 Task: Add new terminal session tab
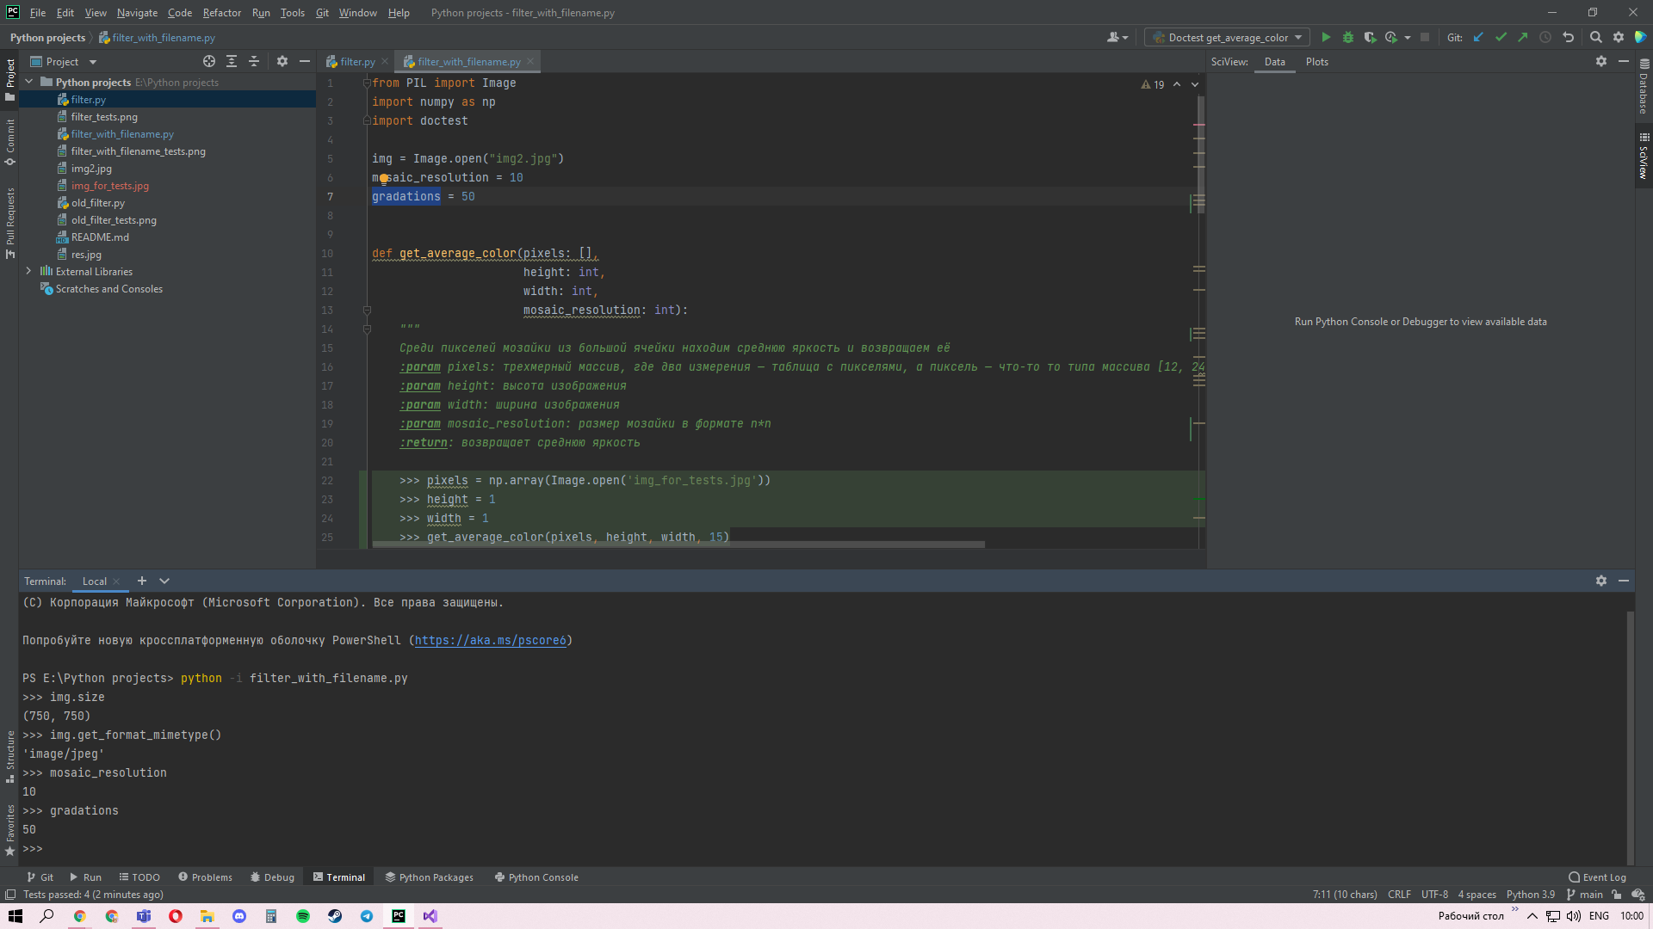(x=142, y=581)
